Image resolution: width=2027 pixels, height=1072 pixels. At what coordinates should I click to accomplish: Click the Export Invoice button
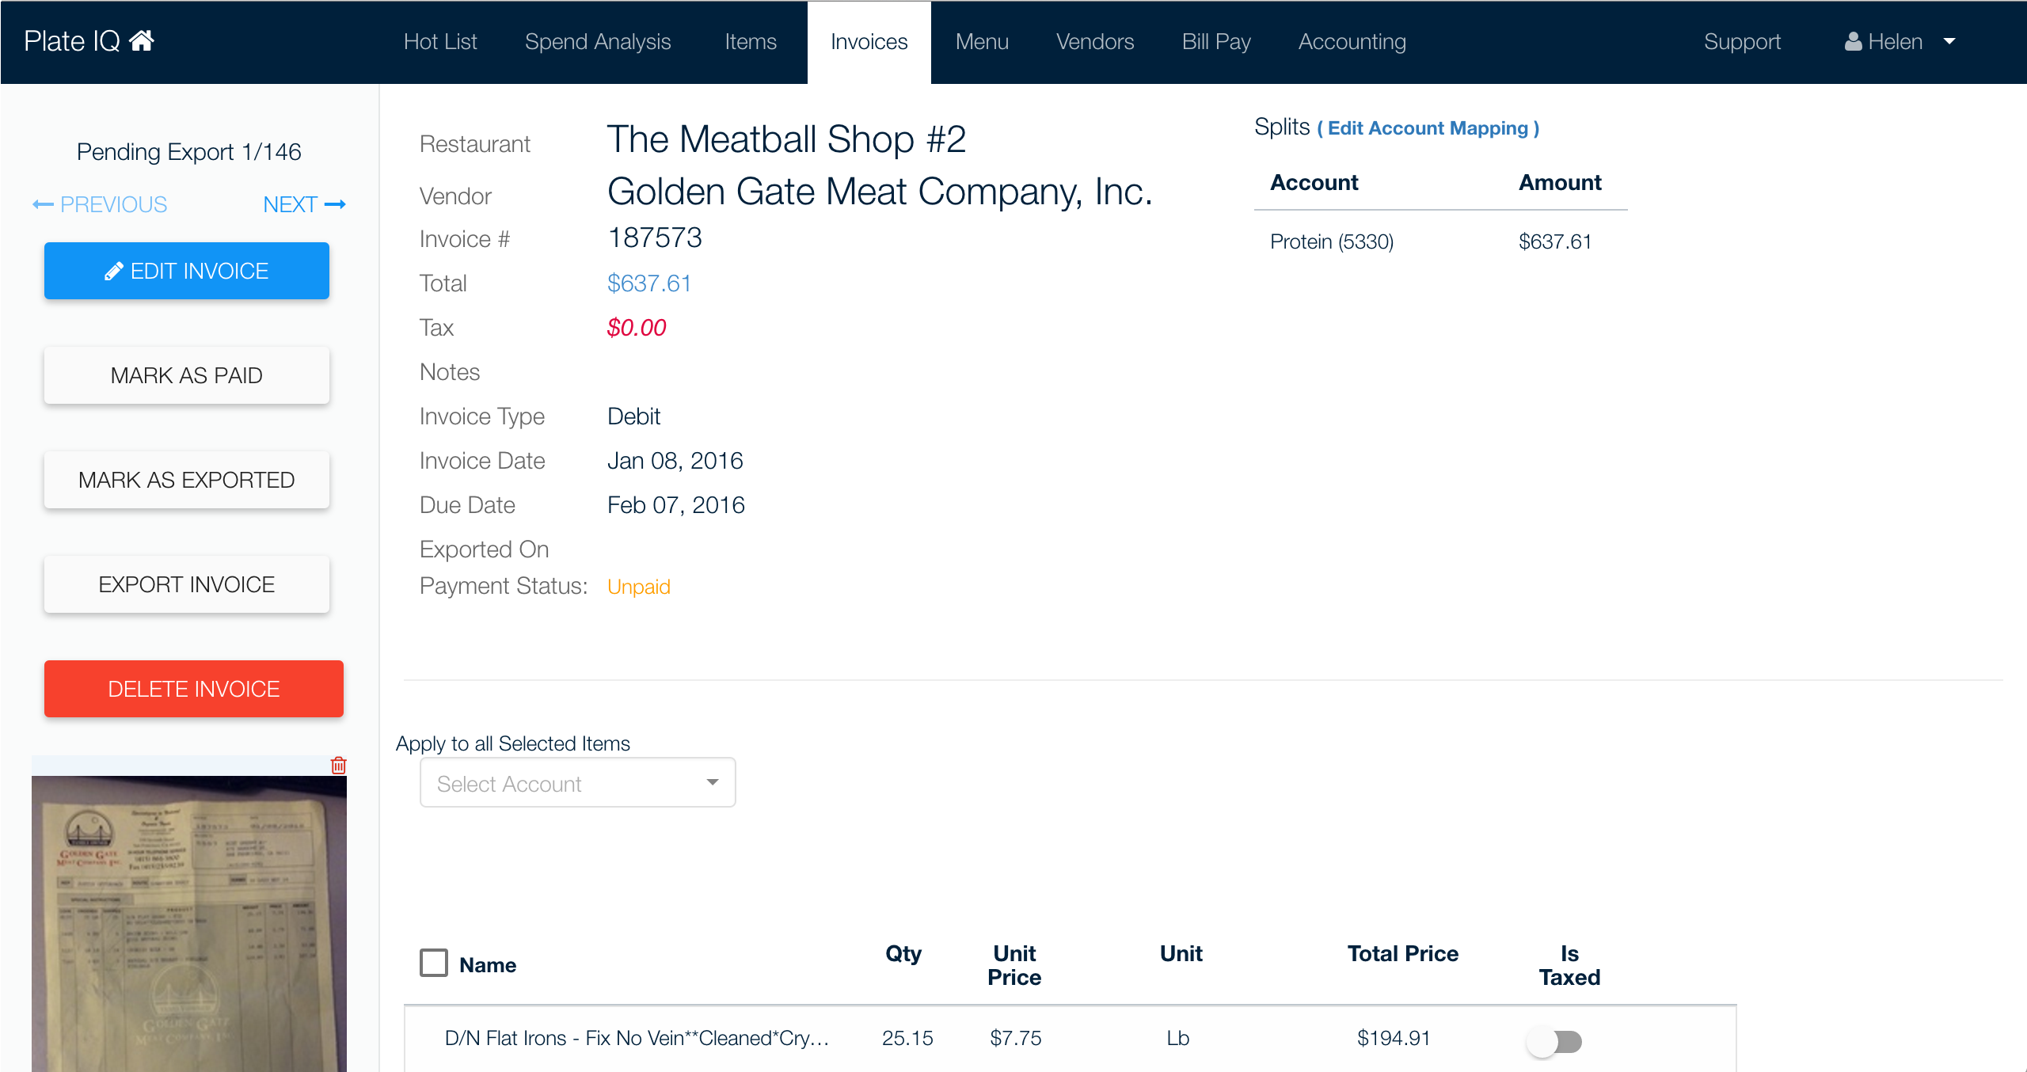(x=186, y=584)
